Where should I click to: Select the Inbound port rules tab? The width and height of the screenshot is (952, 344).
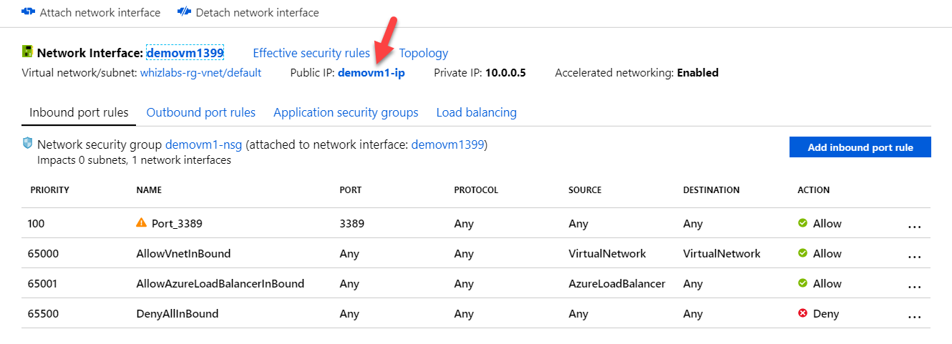(79, 112)
